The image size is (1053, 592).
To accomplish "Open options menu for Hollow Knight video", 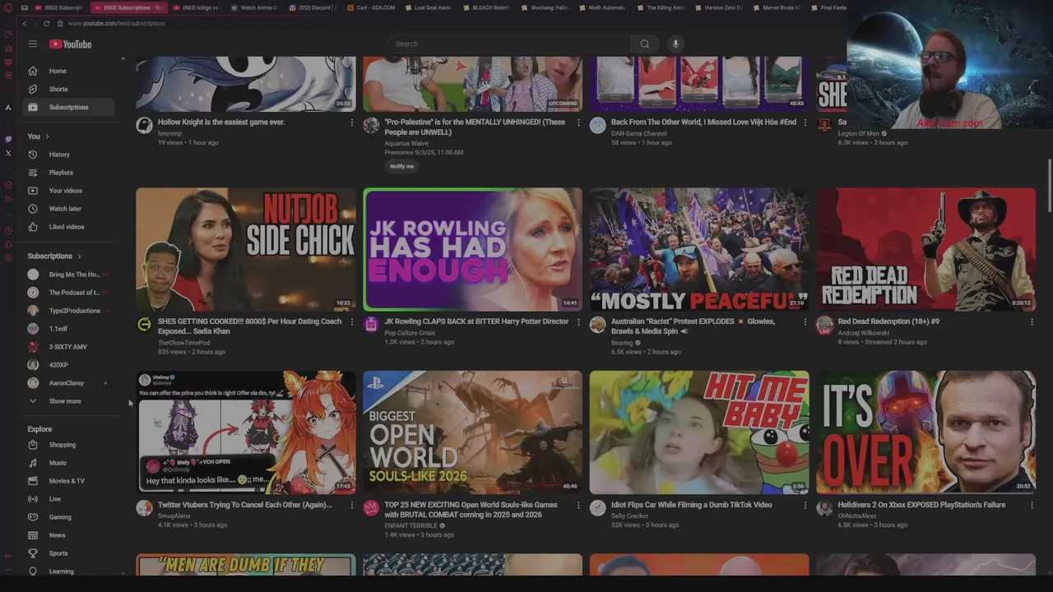I will [352, 123].
